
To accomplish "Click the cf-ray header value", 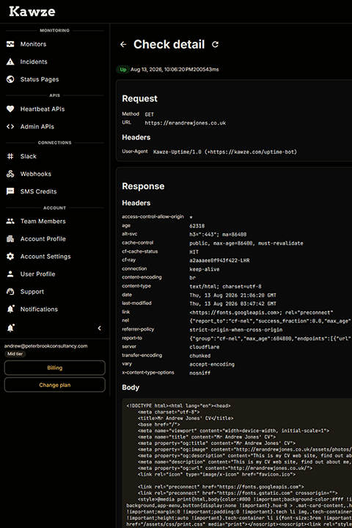I will pos(219,260).
